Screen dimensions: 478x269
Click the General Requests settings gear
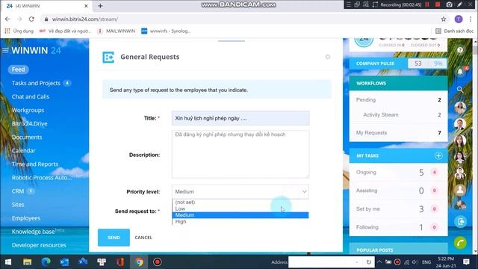click(x=328, y=57)
